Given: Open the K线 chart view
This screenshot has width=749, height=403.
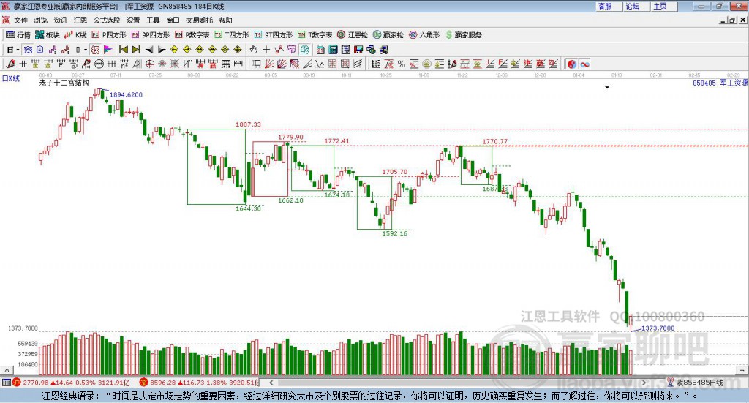Looking at the screenshot, I should point(75,35).
